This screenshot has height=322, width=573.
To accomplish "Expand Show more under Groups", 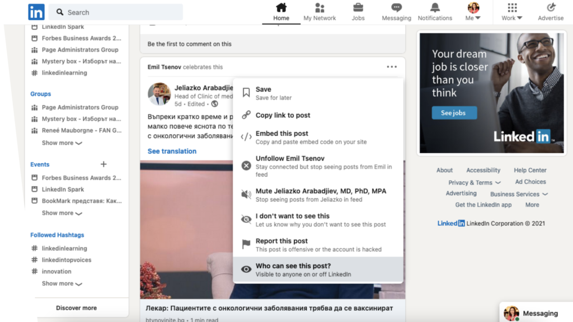I will click(x=62, y=143).
